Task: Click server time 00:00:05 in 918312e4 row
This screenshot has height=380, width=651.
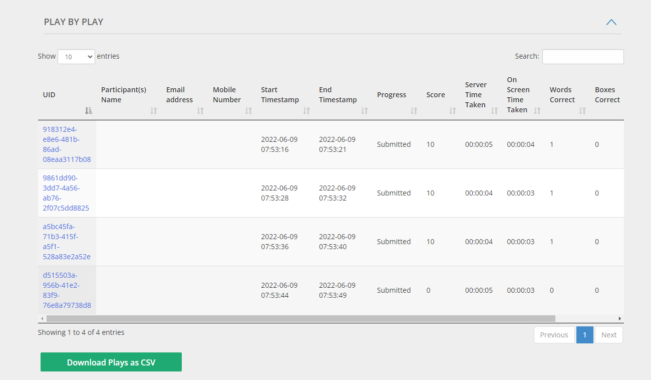Action: pyautogui.click(x=479, y=144)
